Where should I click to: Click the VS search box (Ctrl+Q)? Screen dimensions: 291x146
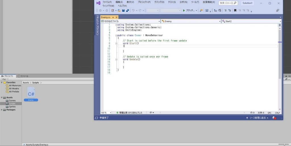coord(228,3)
